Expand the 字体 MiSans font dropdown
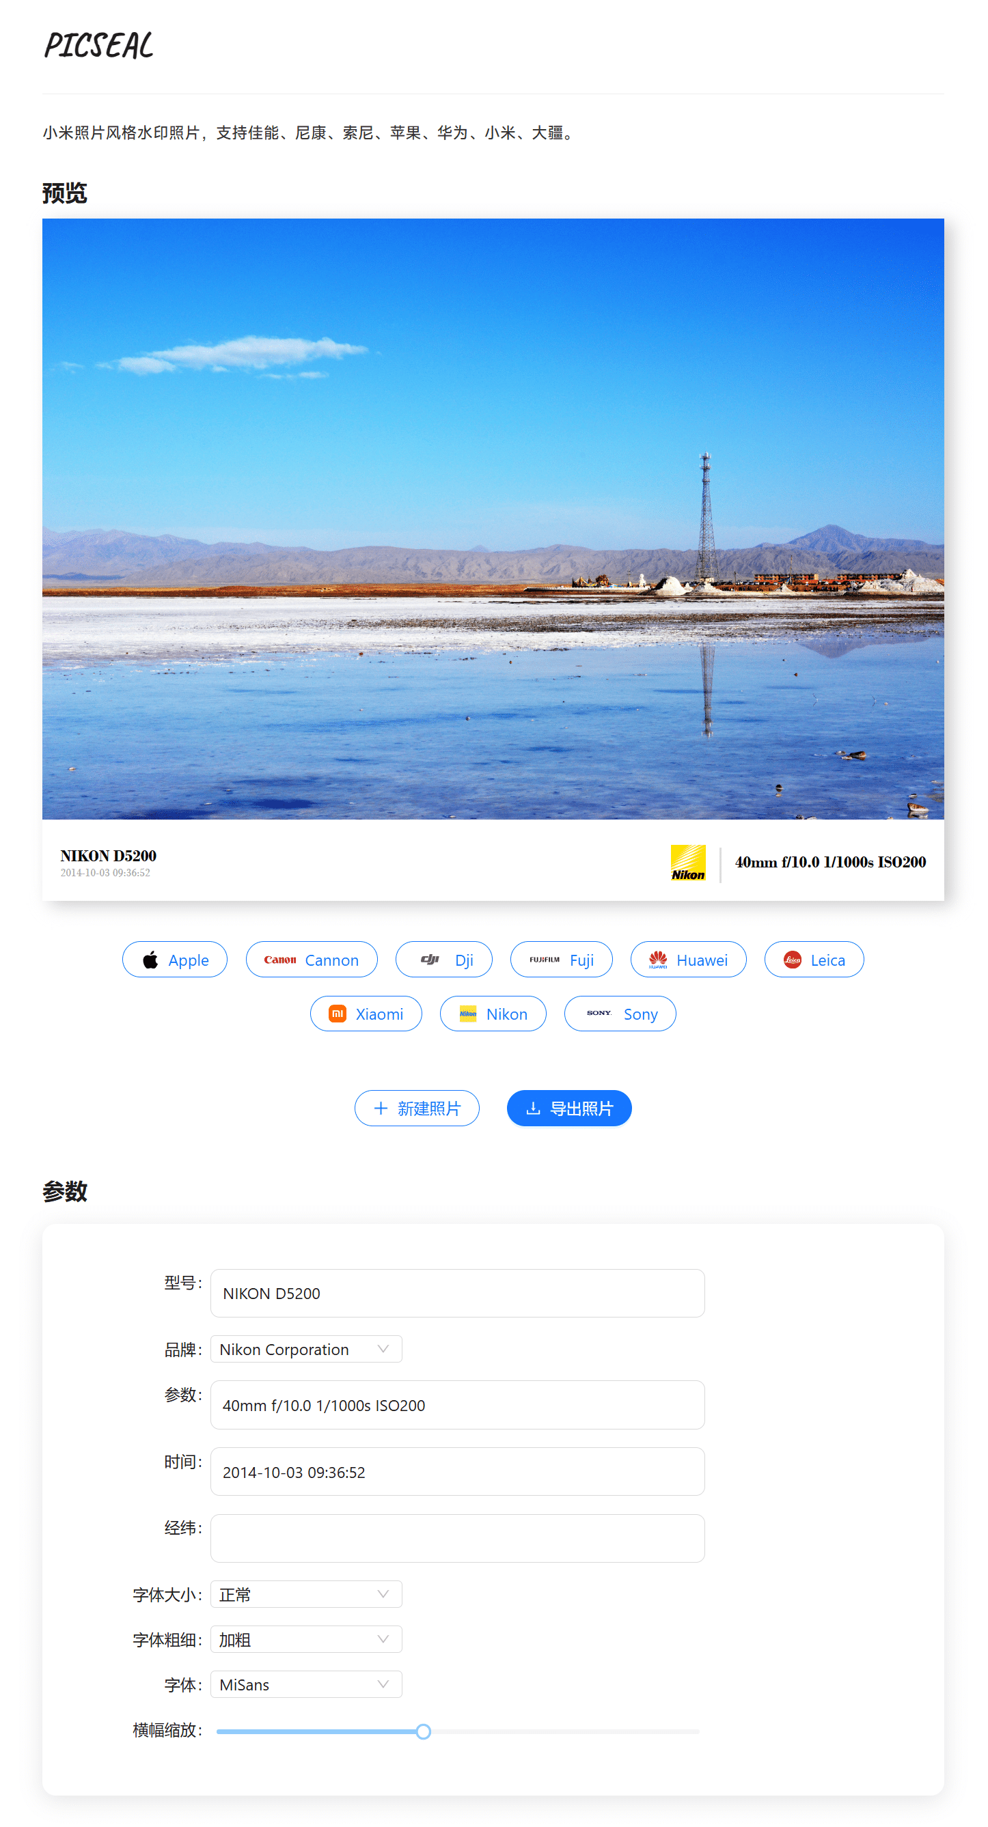This screenshot has width=988, height=1827. coord(307,1684)
